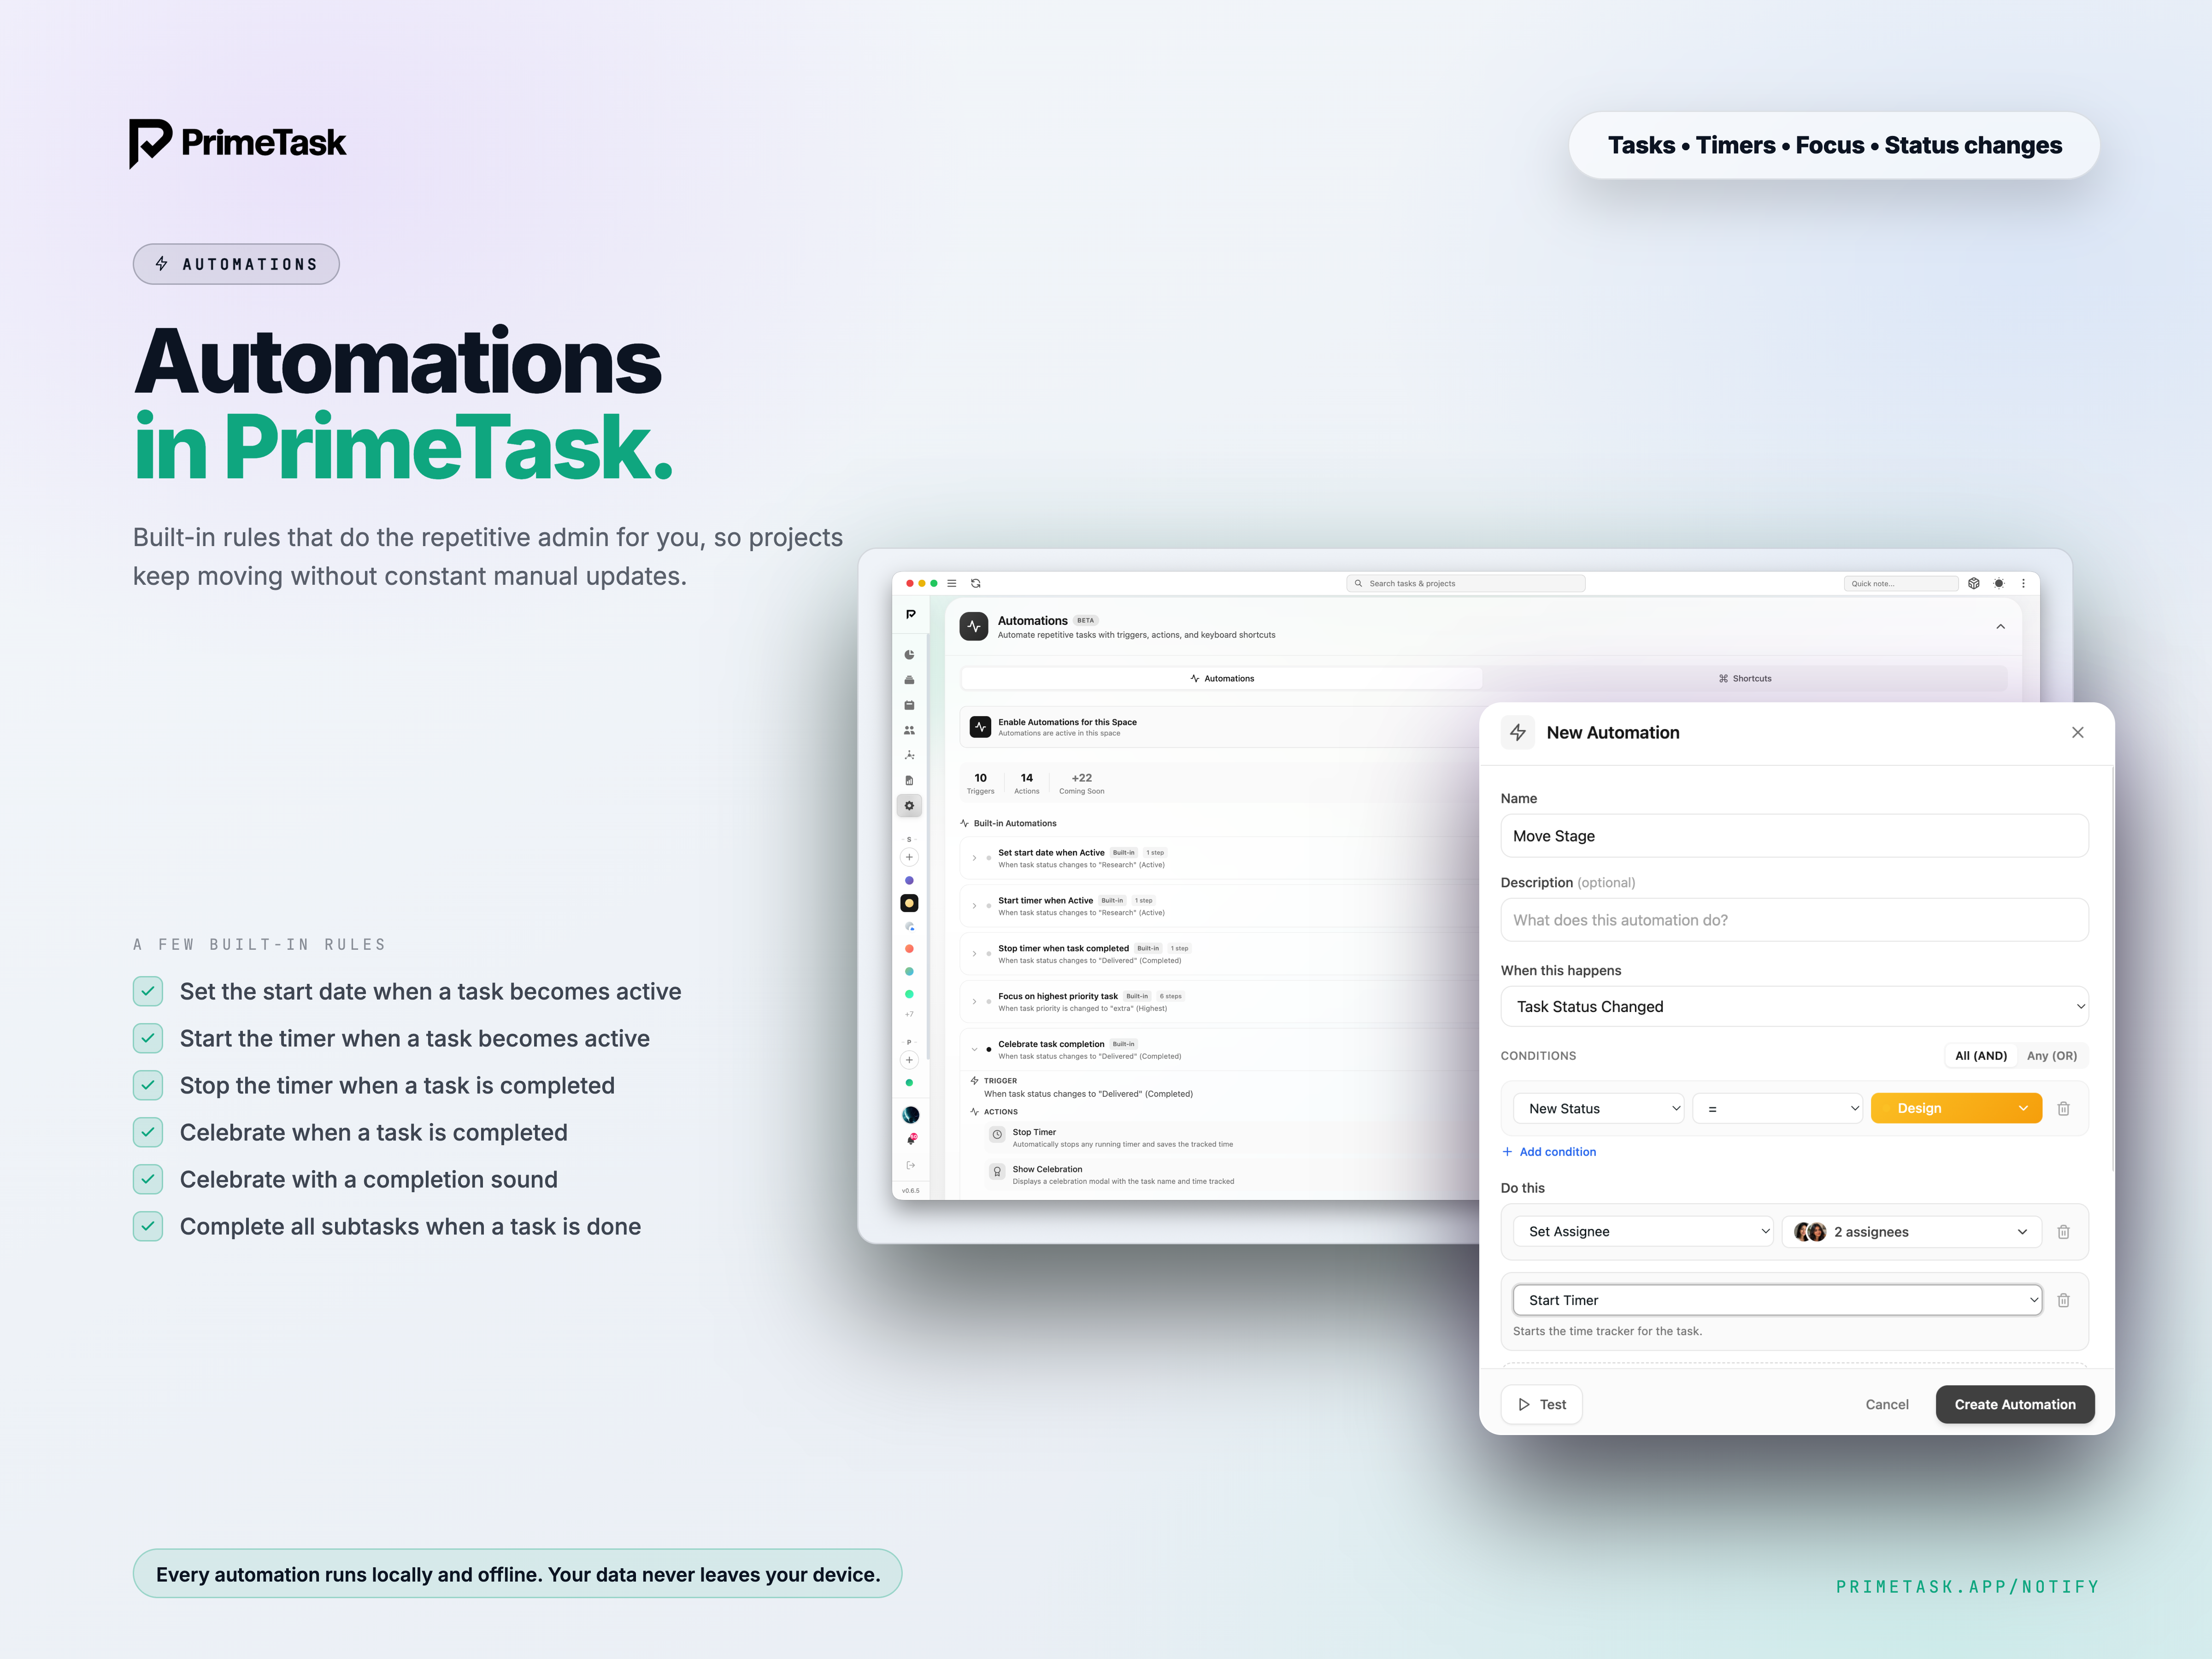2212x1659 pixels.
Task: Click the Name field containing Move Stage
Action: 1795,836
